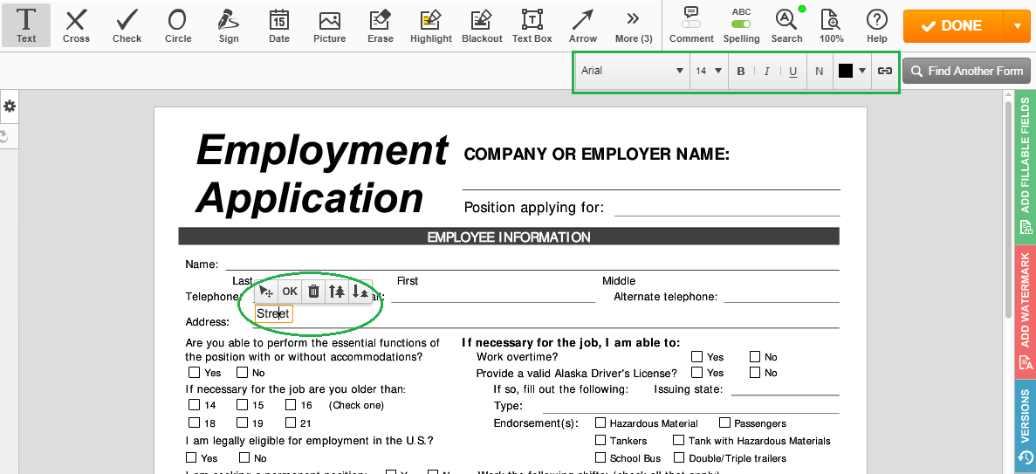This screenshot has width=1036, height=474.
Task: Check Yes for Work overtime
Action: coord(697,356)
